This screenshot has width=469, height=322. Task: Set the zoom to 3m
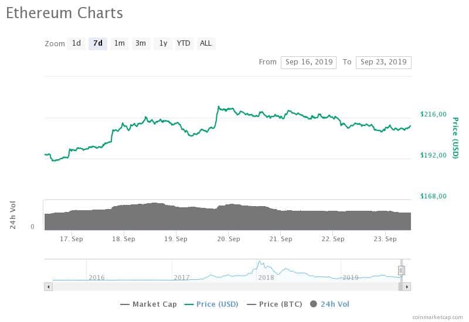click(141, 43)
